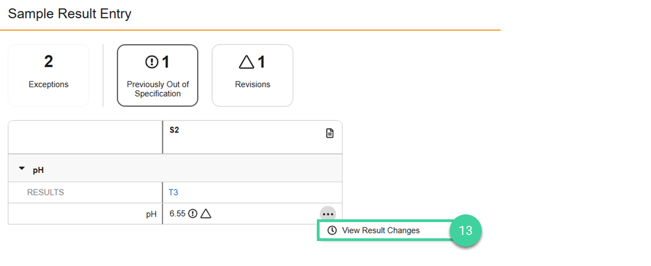The height and width of the screenshot is (266, 651).
Task: Choose View Result Changes from the menu
Action: click(381, 231)
